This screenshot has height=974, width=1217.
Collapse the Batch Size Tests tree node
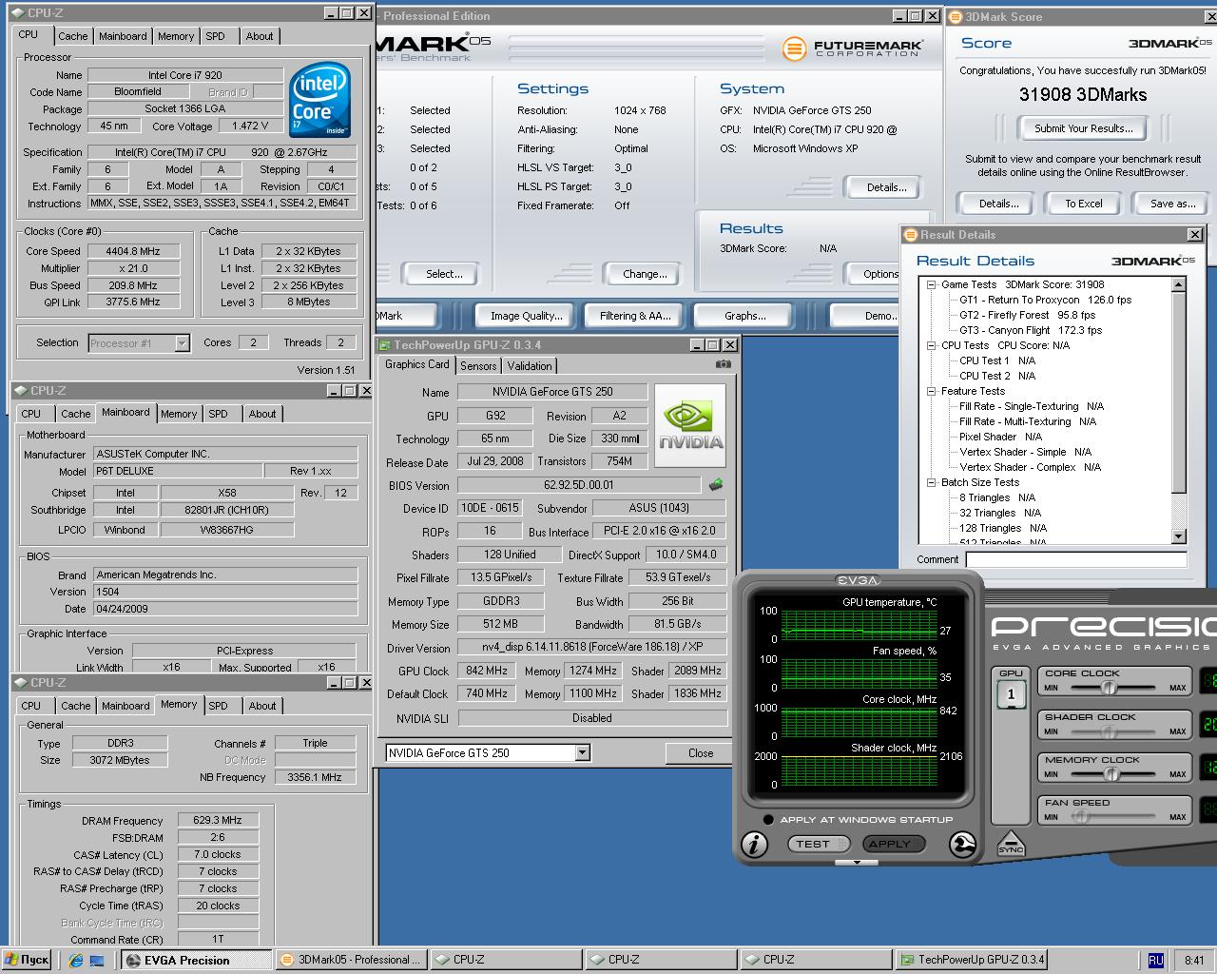(x=932, y=482)
